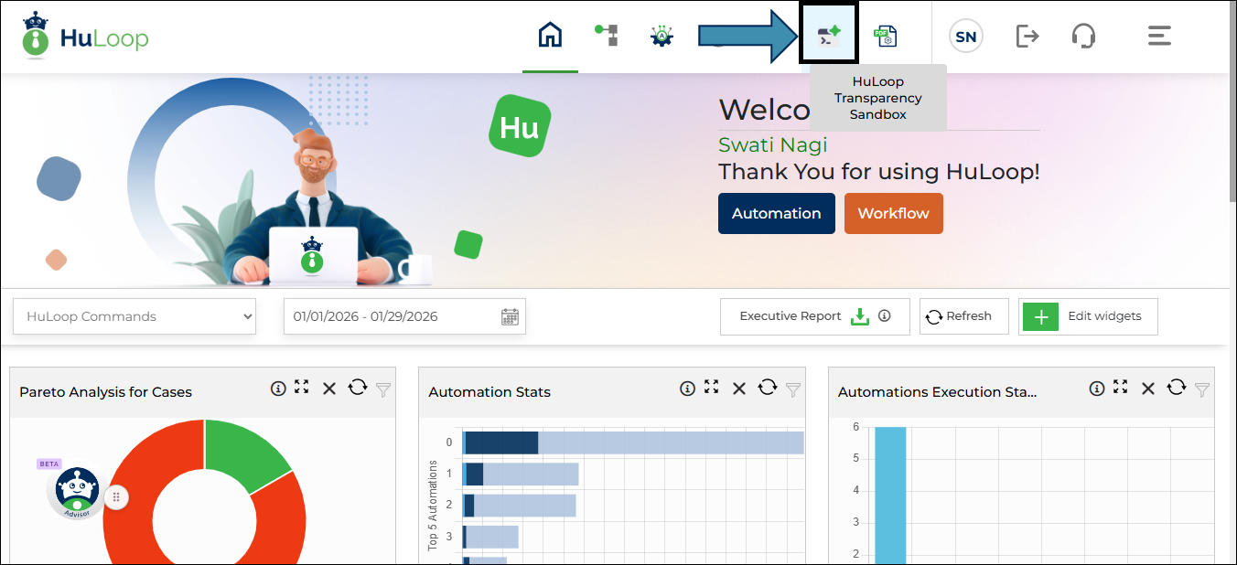Viewport: 1237px width, 565px height.
Task: Show info for Automations Execution Status widget
Action: point(1096,389)
